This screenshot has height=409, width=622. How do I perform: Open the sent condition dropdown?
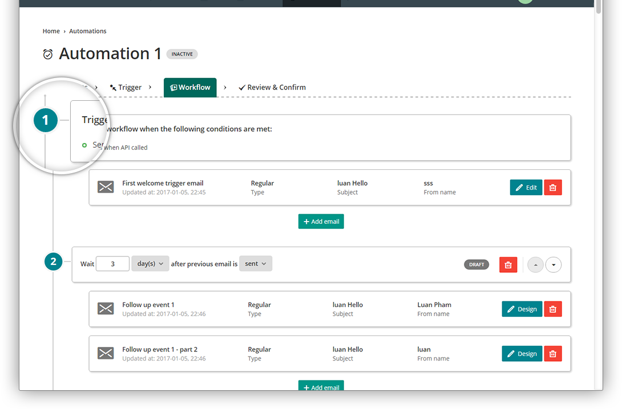[256, 264]
